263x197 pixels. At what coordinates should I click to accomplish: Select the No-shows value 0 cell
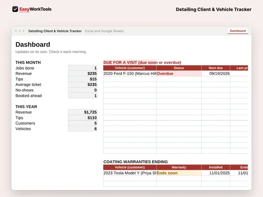[x=83, y=90]
